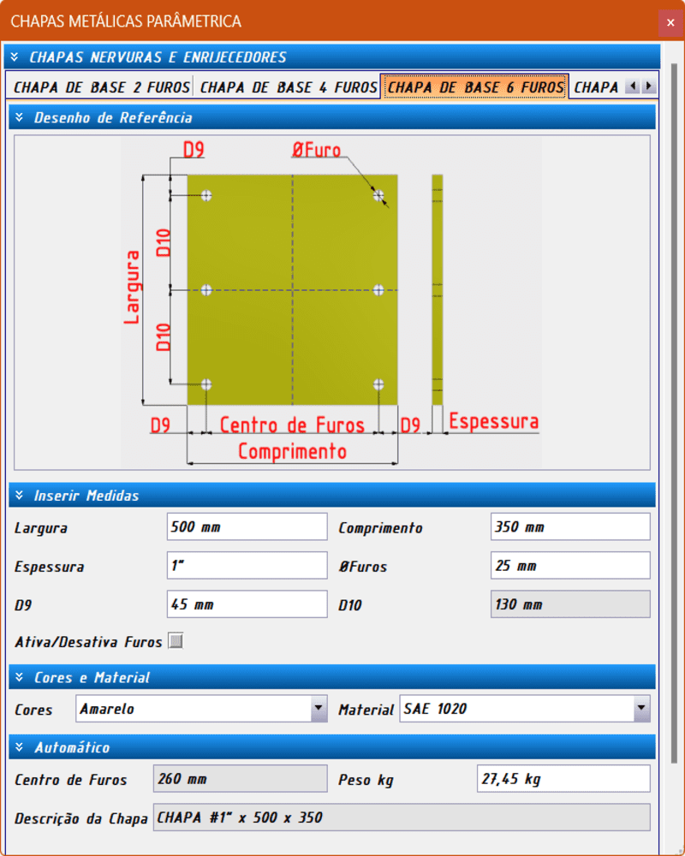Image resolution: width=685 pixels, height=856 pixels.
Task: Click the tab scroll right arrow
Action: pos(648,86)
